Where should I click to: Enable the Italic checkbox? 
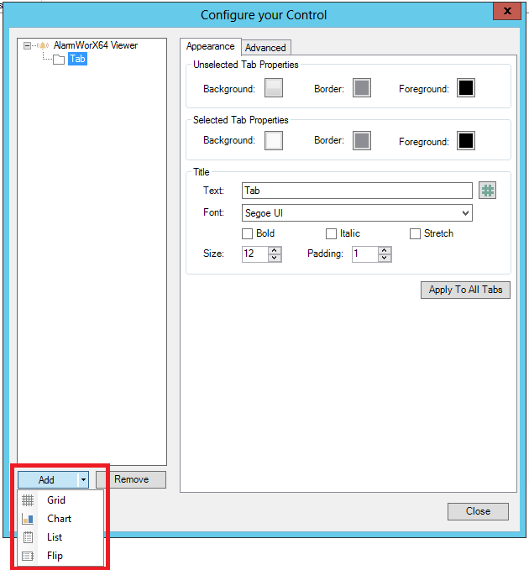(331, 233)
